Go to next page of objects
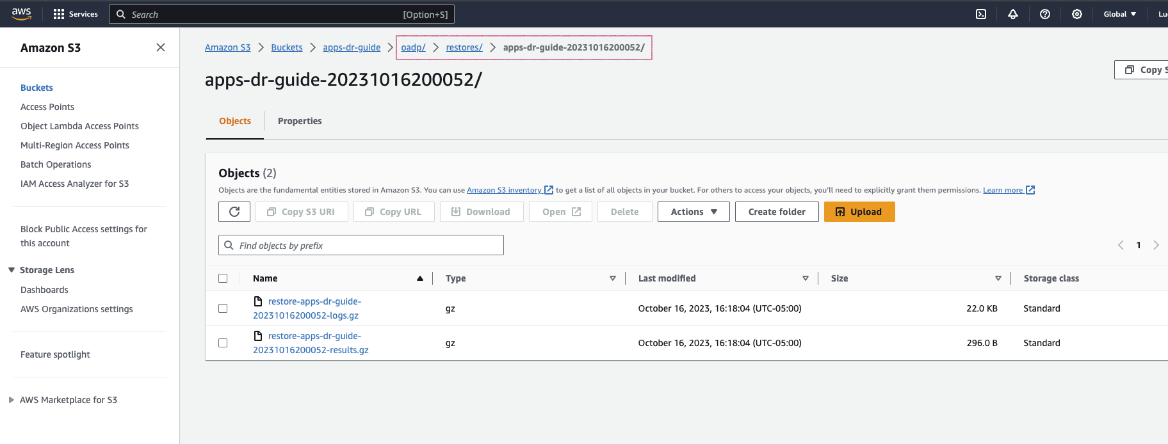The height and width of the screenshot is (444, 1168). pos(1156,245)
